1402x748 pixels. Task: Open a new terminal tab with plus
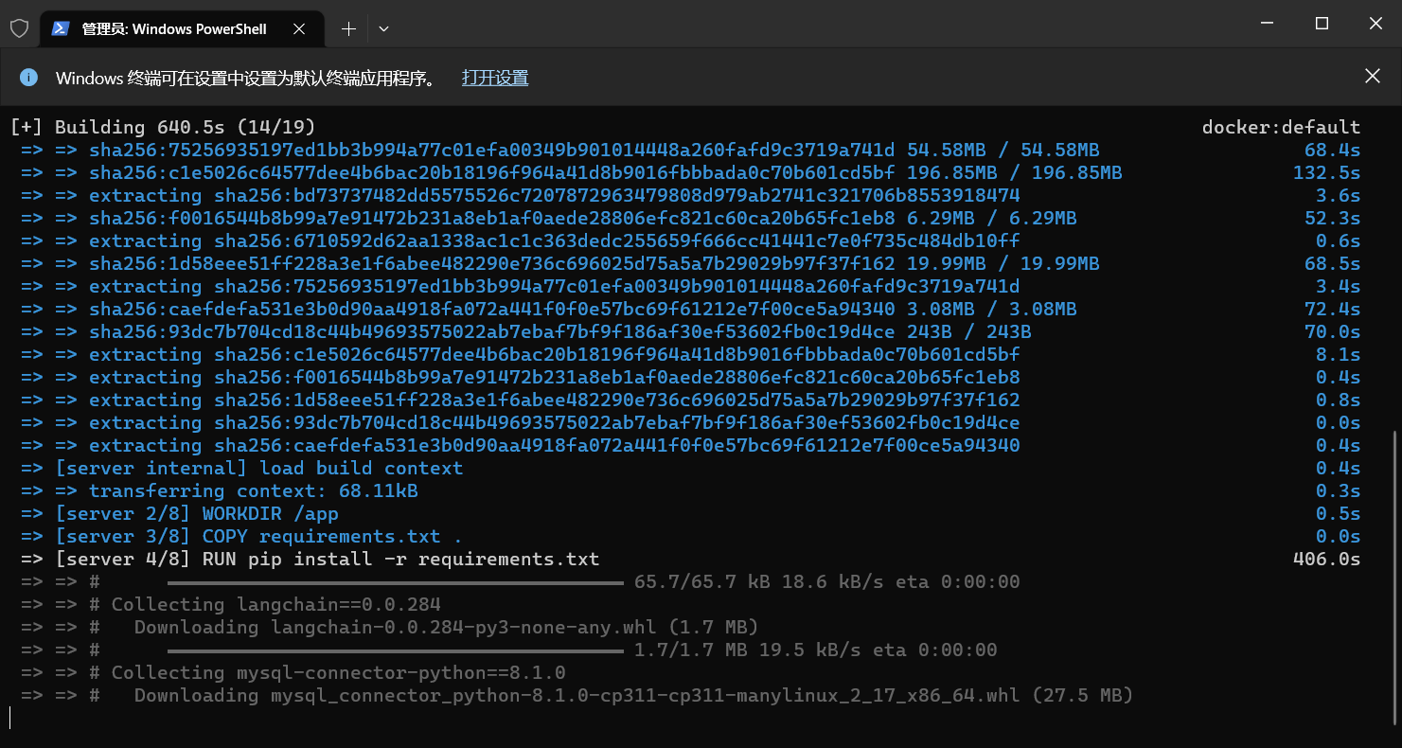pos(348,28)
